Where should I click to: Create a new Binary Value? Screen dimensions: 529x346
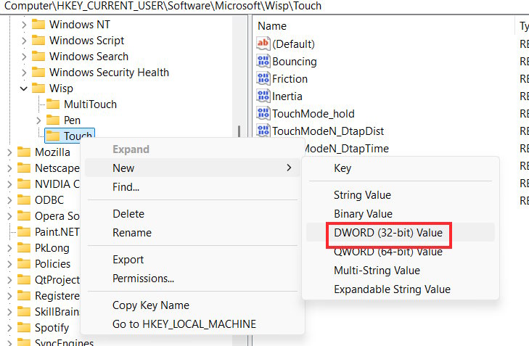tap(401, 214)
